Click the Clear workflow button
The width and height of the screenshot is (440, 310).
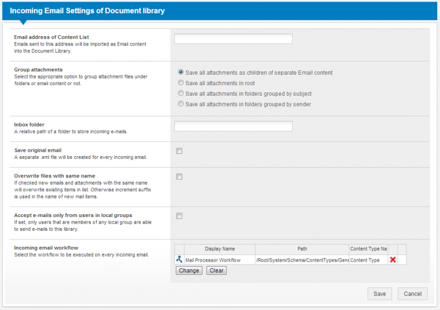[216, 270]
